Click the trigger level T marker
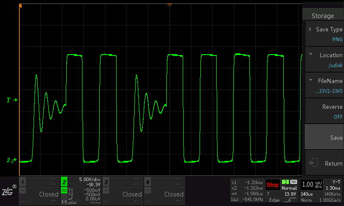 point(12,100)
